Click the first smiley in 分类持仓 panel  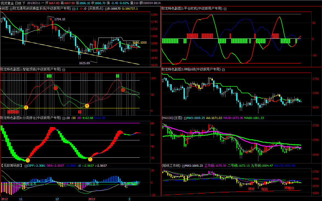(28, 160)
